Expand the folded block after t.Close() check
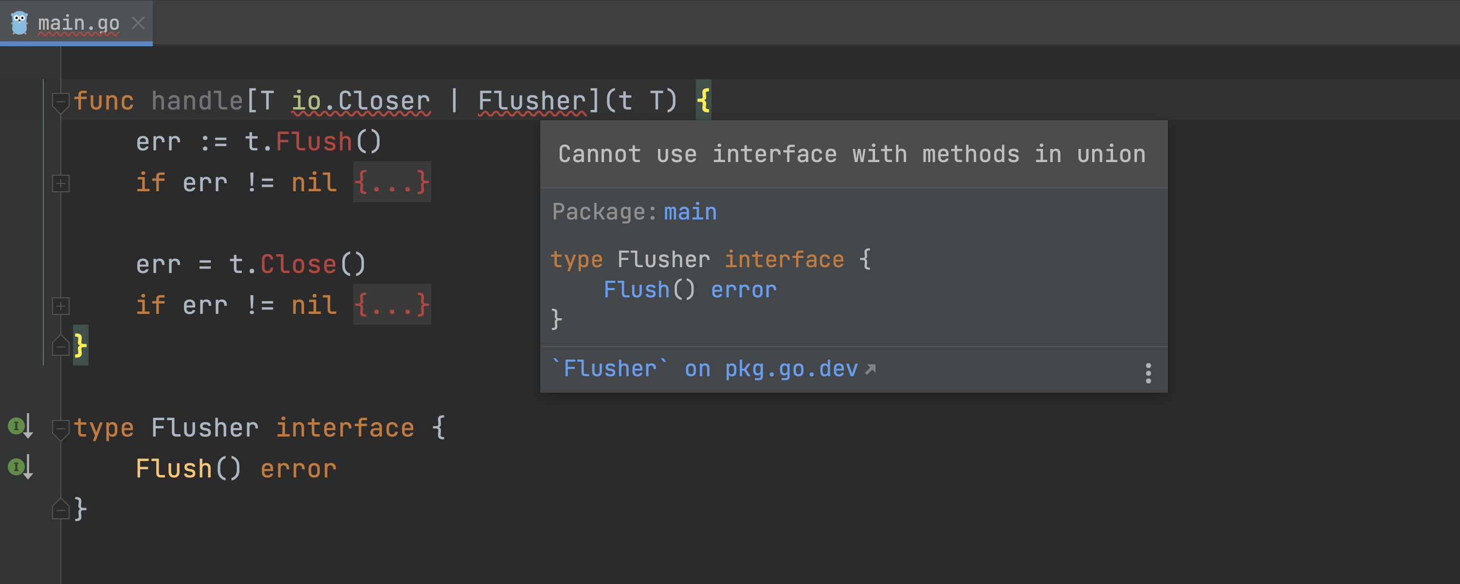 tap(61, 306)
